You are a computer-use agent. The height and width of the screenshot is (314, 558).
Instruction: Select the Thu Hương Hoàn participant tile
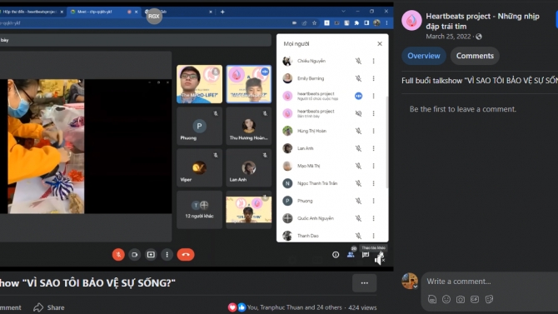[249, 126]
